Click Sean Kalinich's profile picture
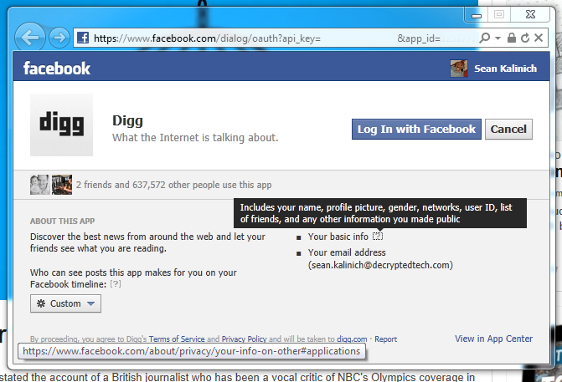This screenshot has width=562, height=382. pos(459,69)
